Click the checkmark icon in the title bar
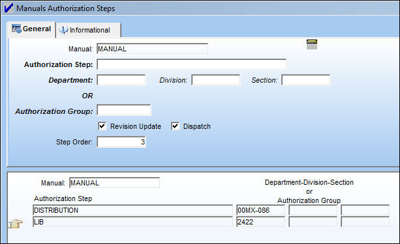400x244 pixels. pyautogui.click(x=8, y=8)
